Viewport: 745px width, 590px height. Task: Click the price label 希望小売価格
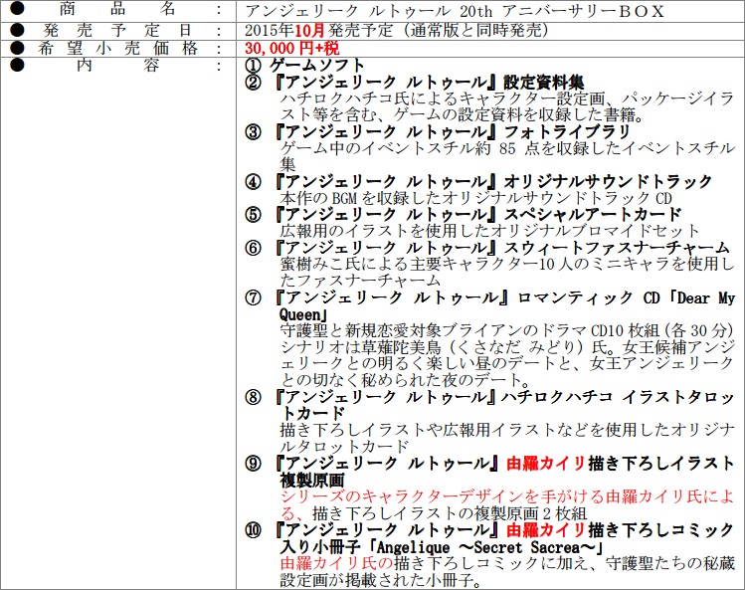[117, 48]
